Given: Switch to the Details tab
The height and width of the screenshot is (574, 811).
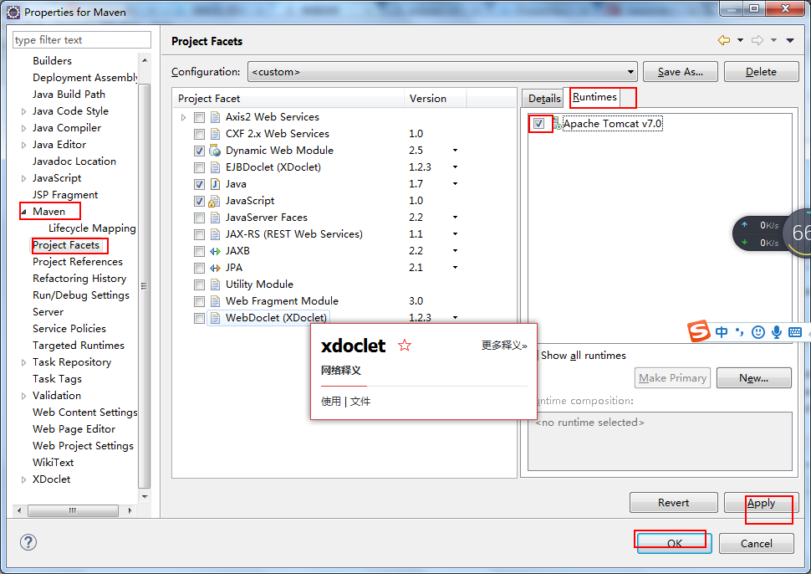Looking at the screenshot, I should tap(544, 99).
